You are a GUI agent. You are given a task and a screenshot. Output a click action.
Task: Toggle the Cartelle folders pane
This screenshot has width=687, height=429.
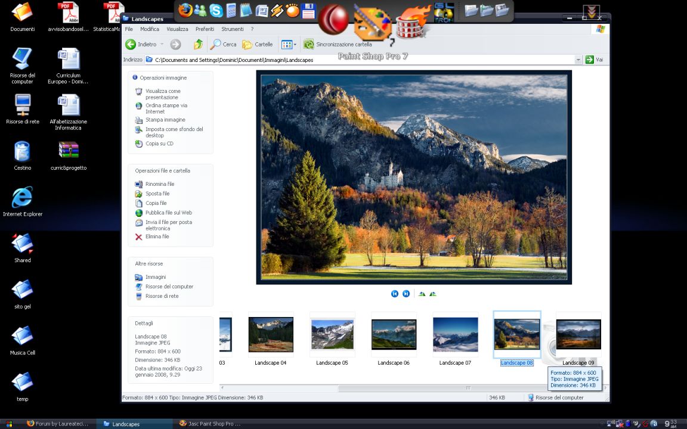pyautogui.click(x=258, y=44)
